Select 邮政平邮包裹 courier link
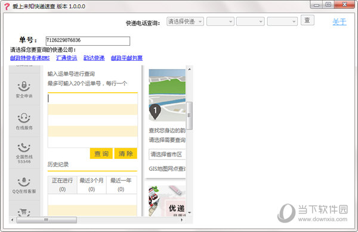The height and width of the screenshot is (232, 358). click(126, 58)
